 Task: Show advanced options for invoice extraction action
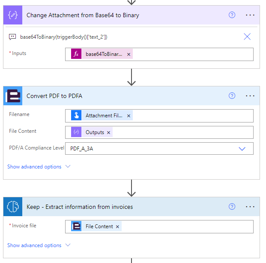point(39,245)
